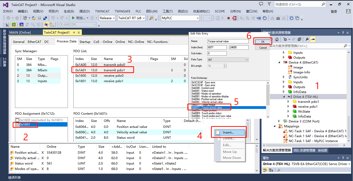Click the Show Online Data icon
The image size is (353, 181).
point(46,24)
